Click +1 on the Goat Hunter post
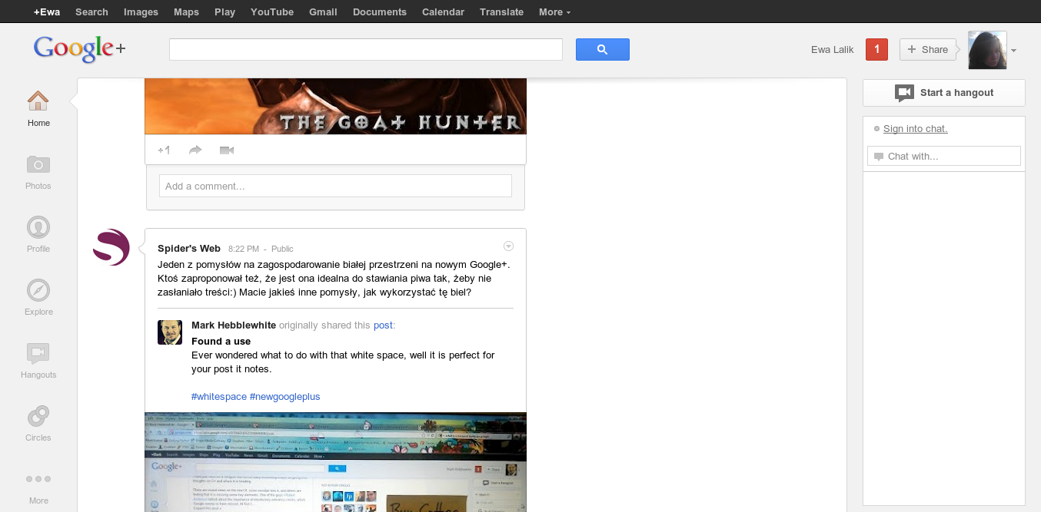 coord(164,150)
